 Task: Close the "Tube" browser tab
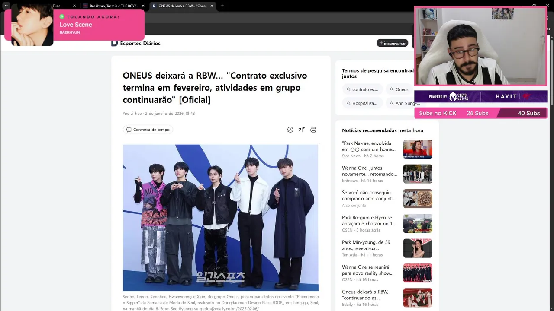click(74, 6)
